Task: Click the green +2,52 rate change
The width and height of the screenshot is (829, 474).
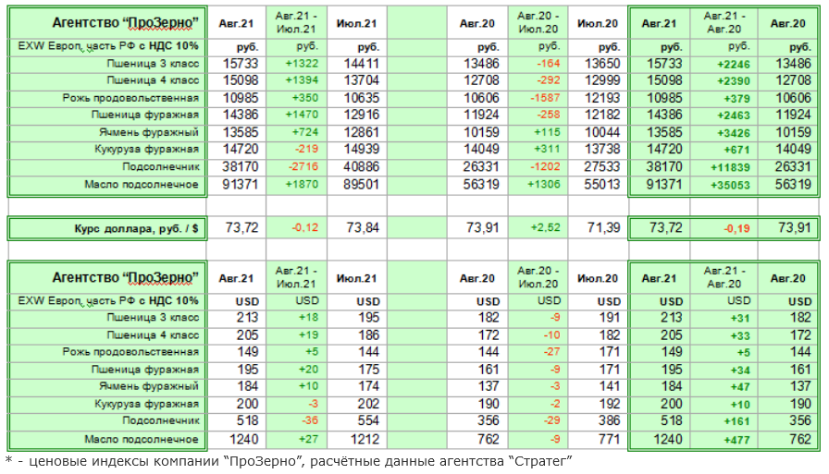Action: [545, 228]
